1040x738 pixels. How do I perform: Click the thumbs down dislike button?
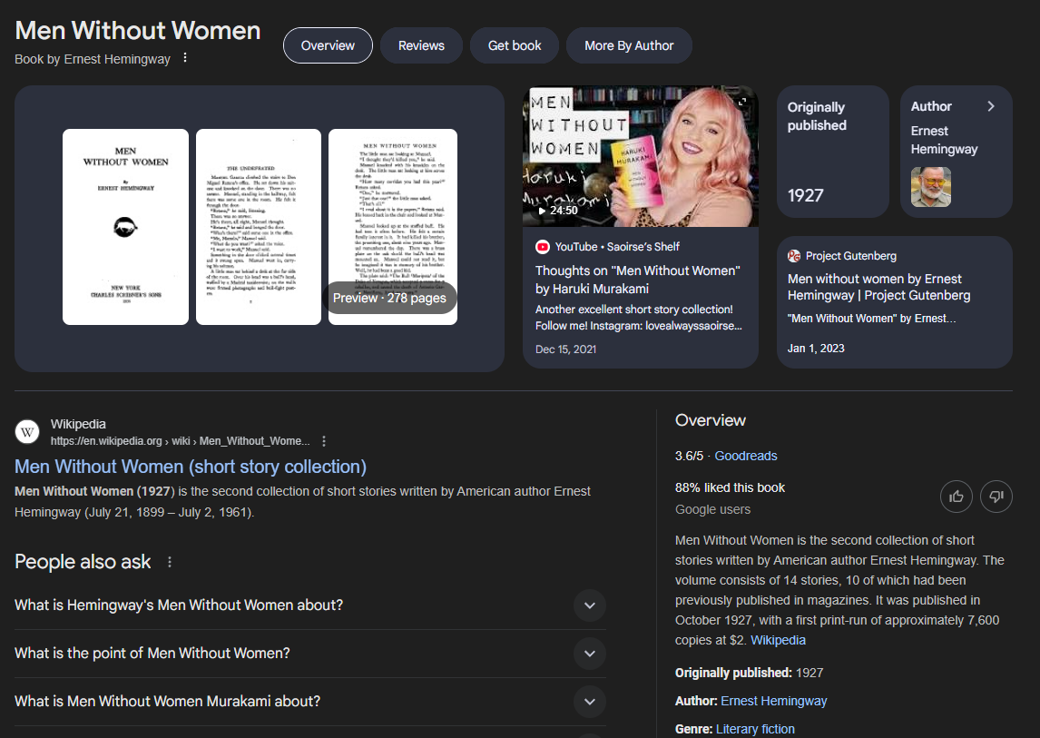coord(996,497)
